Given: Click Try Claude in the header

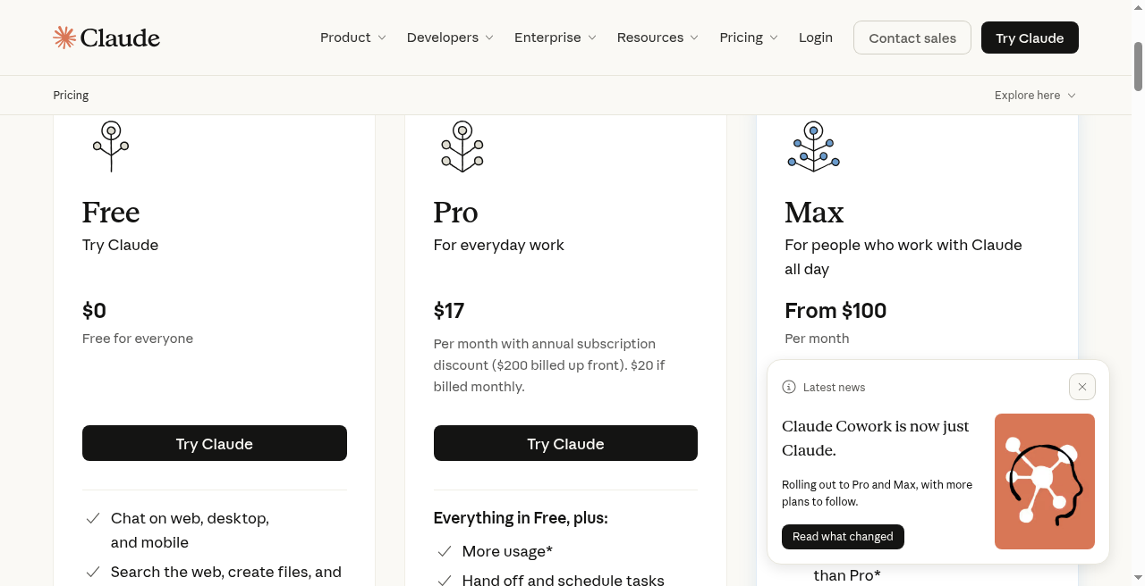Looking at the screenshot, I should pos(1030,38).
